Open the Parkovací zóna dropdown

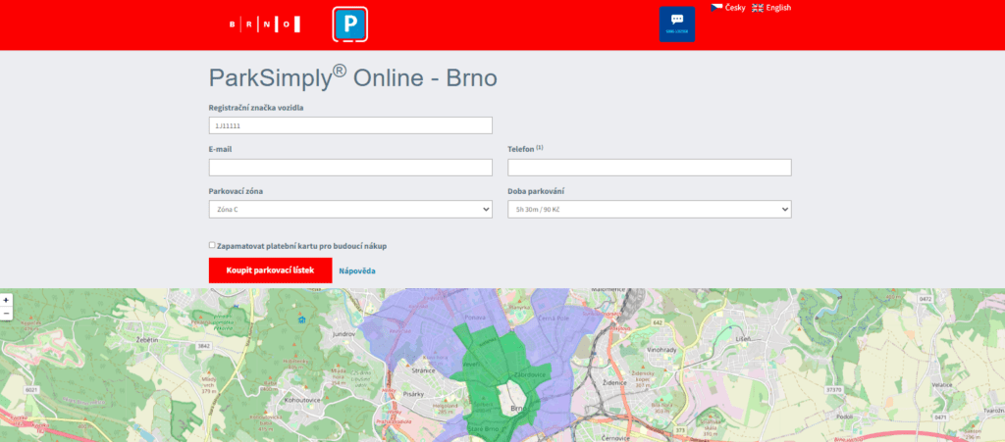pyautogui.click(x=350, y=209)
